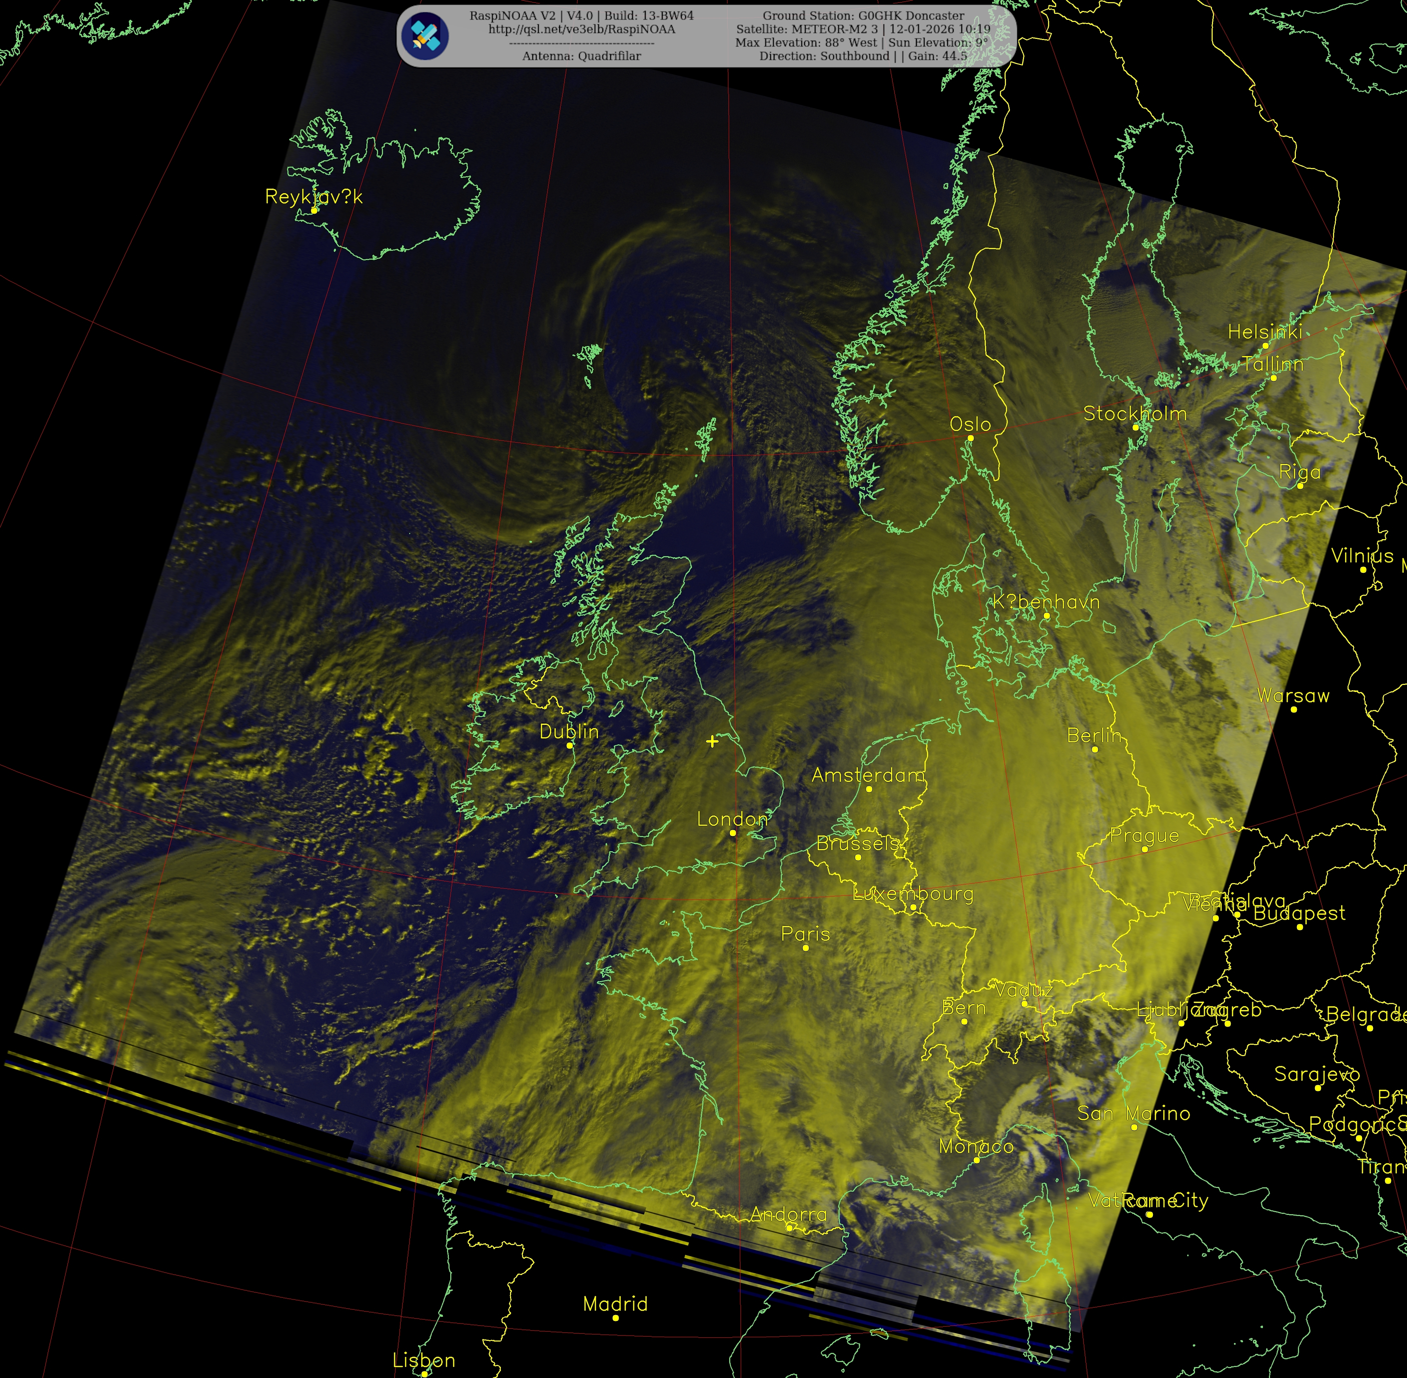
Task: Select the Berlin city marker dot
Action: [x=1095, y=749]
